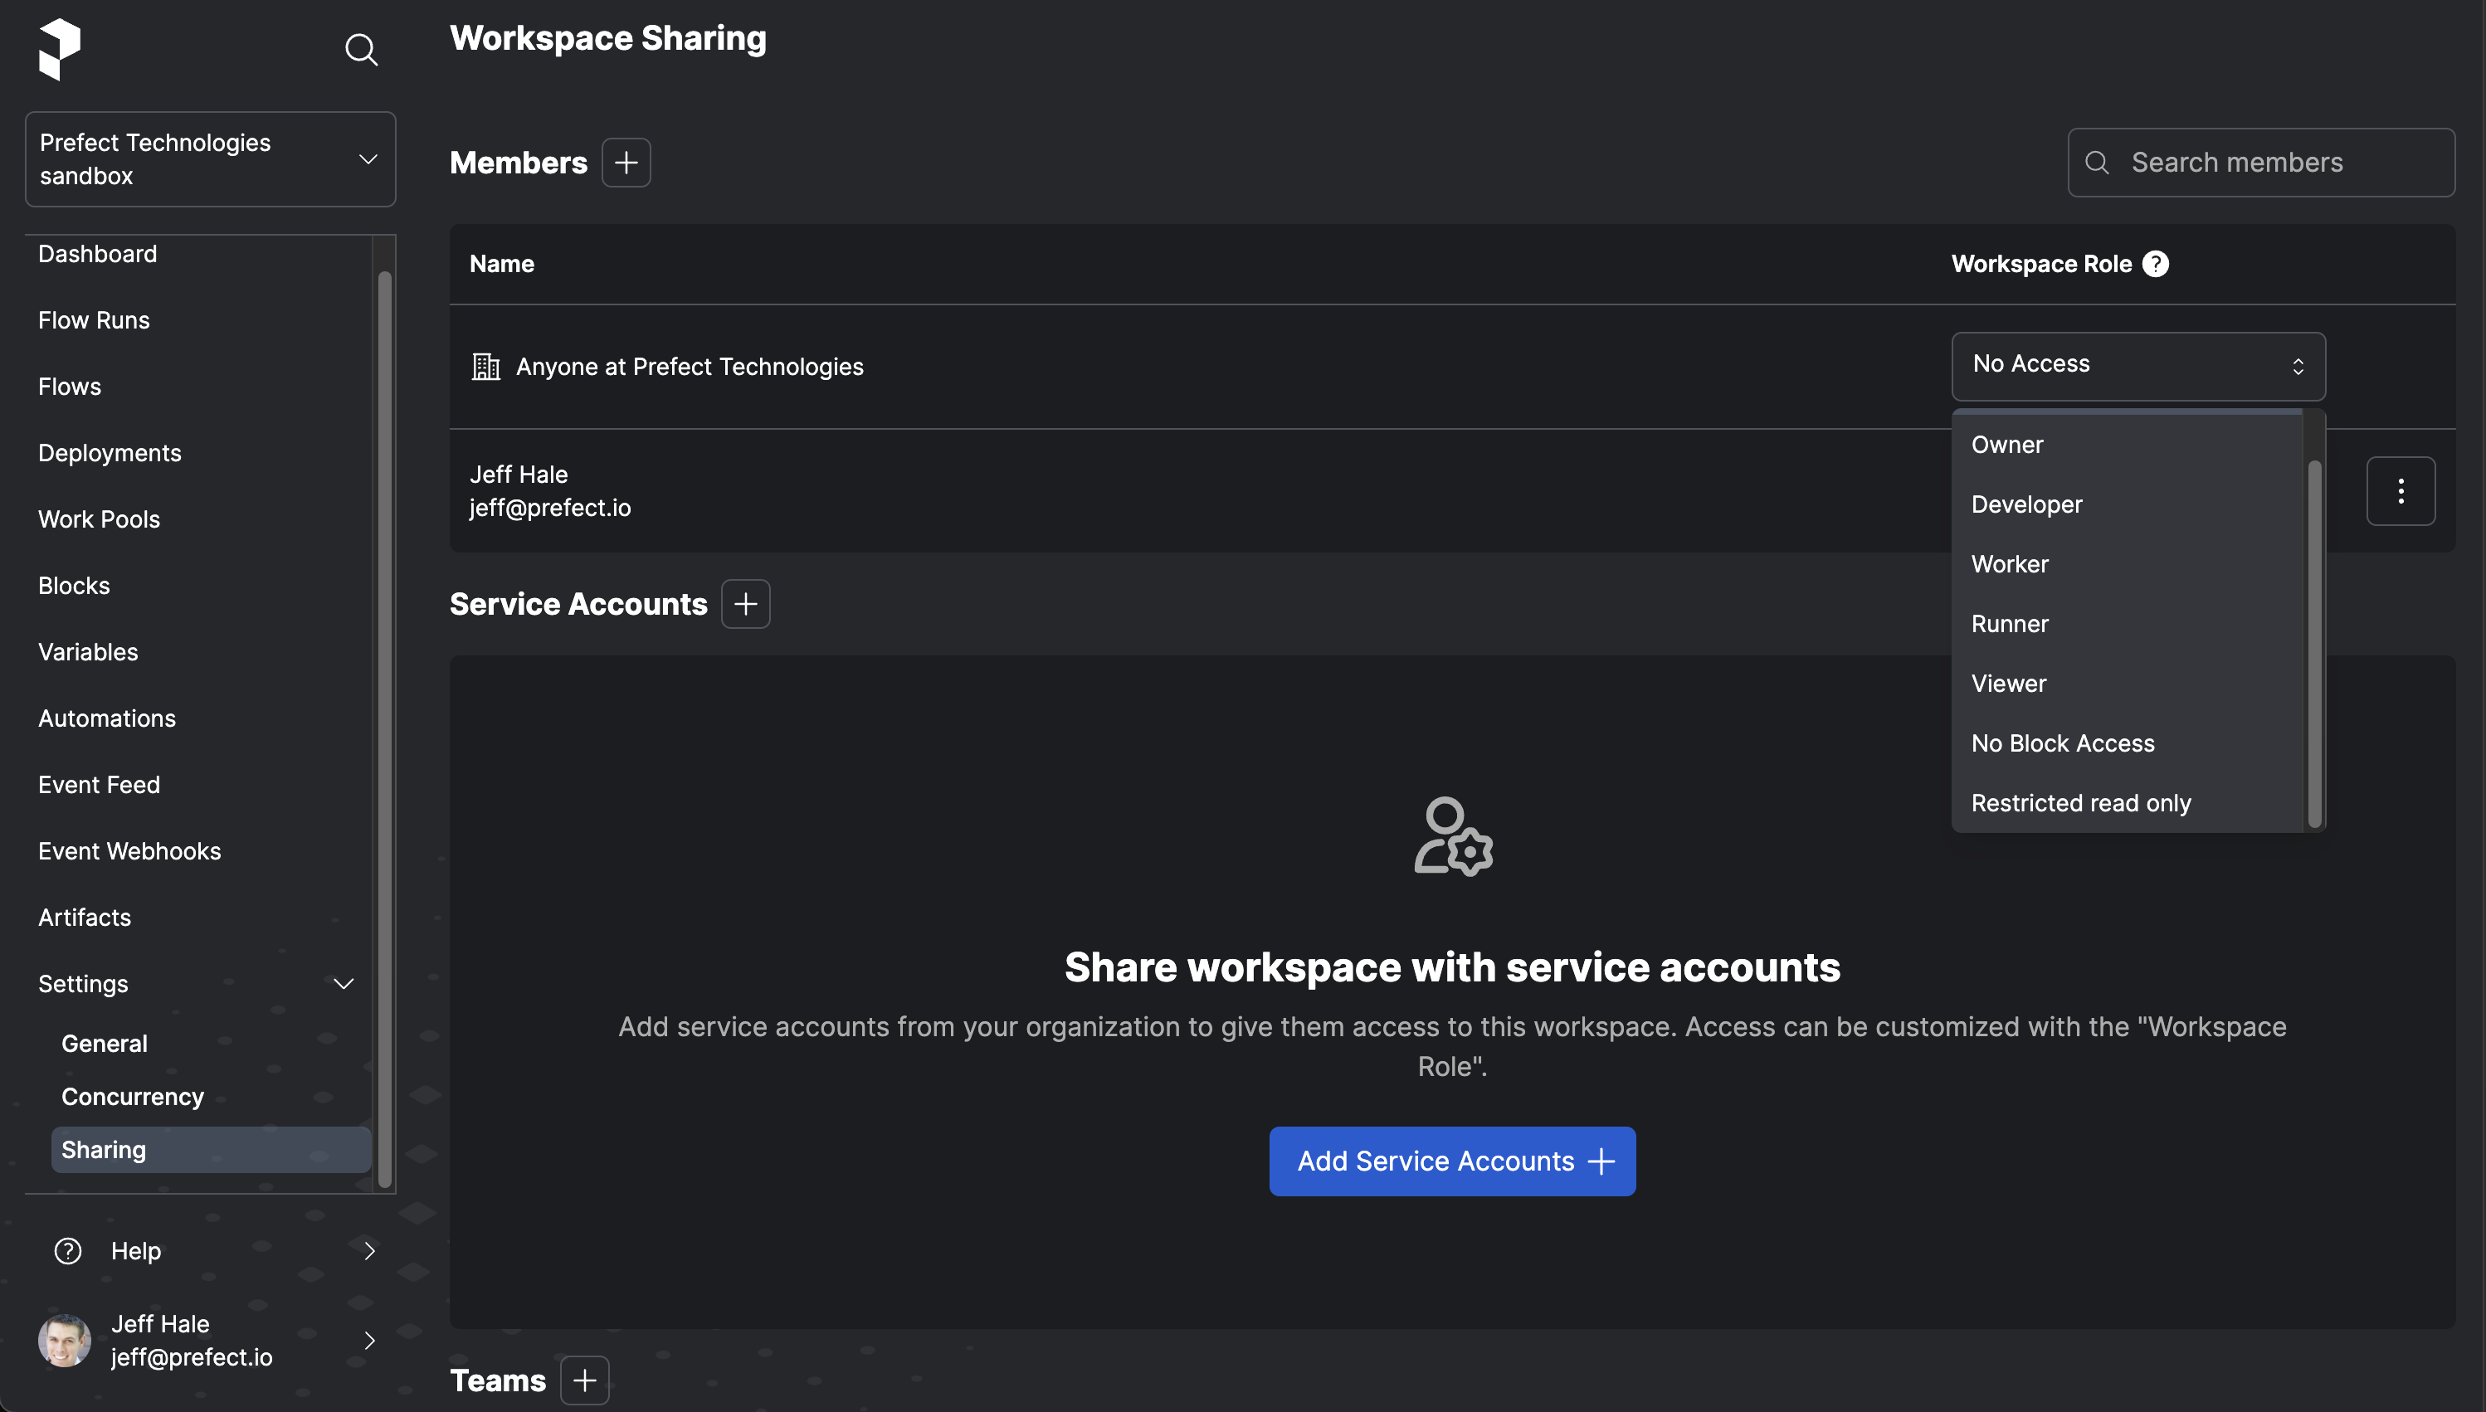Image resolution: width=2486 pixels, height=1412 pixels.
Task: Click jeff@prefect.io in members table
Action: pyautogui.click(x=550, y=509)
